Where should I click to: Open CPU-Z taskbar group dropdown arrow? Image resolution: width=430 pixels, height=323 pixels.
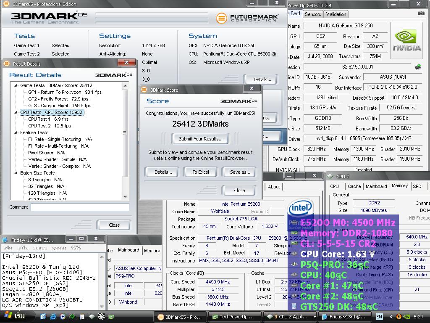tap(315, 317)
